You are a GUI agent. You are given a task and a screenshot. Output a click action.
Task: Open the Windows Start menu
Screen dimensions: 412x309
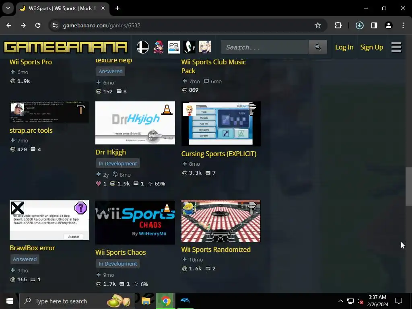[x=10, y=301]
